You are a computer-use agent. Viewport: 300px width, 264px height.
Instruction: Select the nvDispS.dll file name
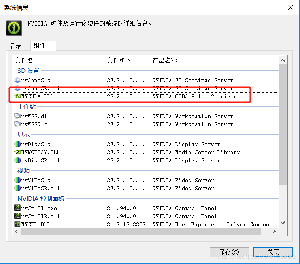tap(39, 144)
